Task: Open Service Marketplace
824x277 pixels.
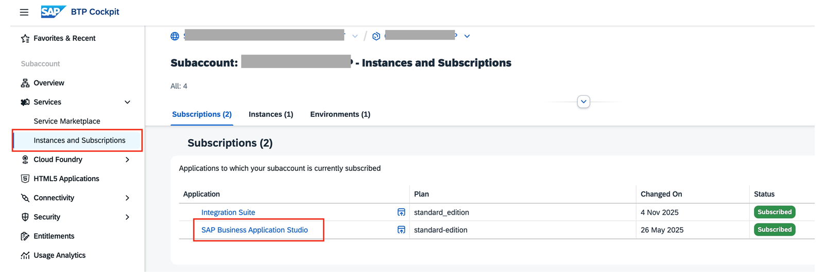Action: click(x=67, y=121)
